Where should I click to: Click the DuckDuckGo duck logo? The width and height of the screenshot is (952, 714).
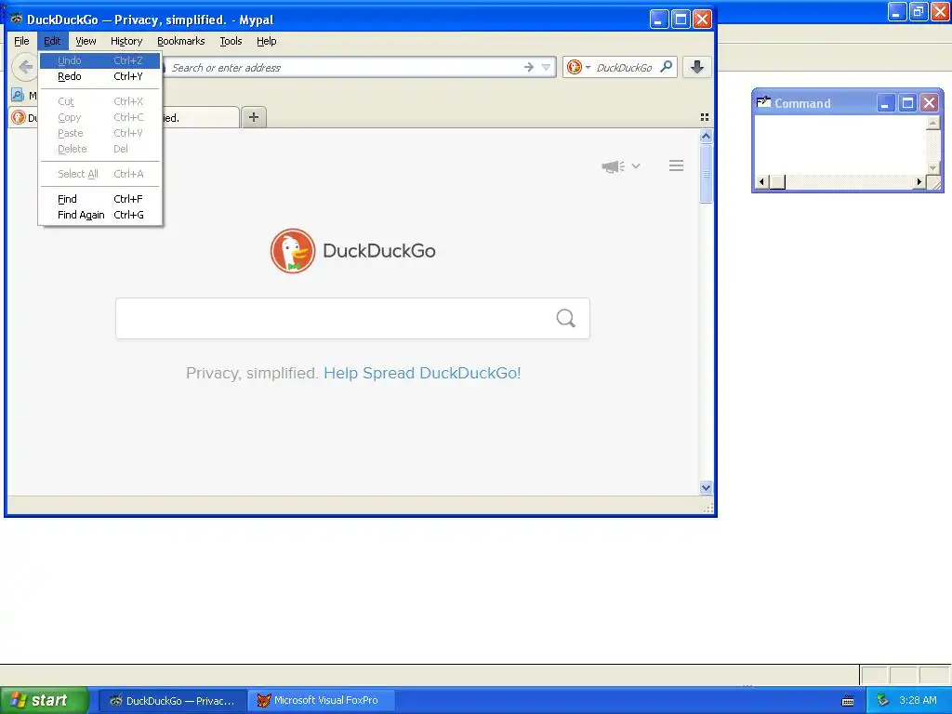click(293, 251)
